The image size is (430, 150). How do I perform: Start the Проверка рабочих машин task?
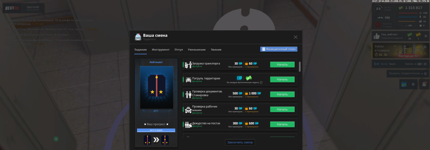point(282,109)
